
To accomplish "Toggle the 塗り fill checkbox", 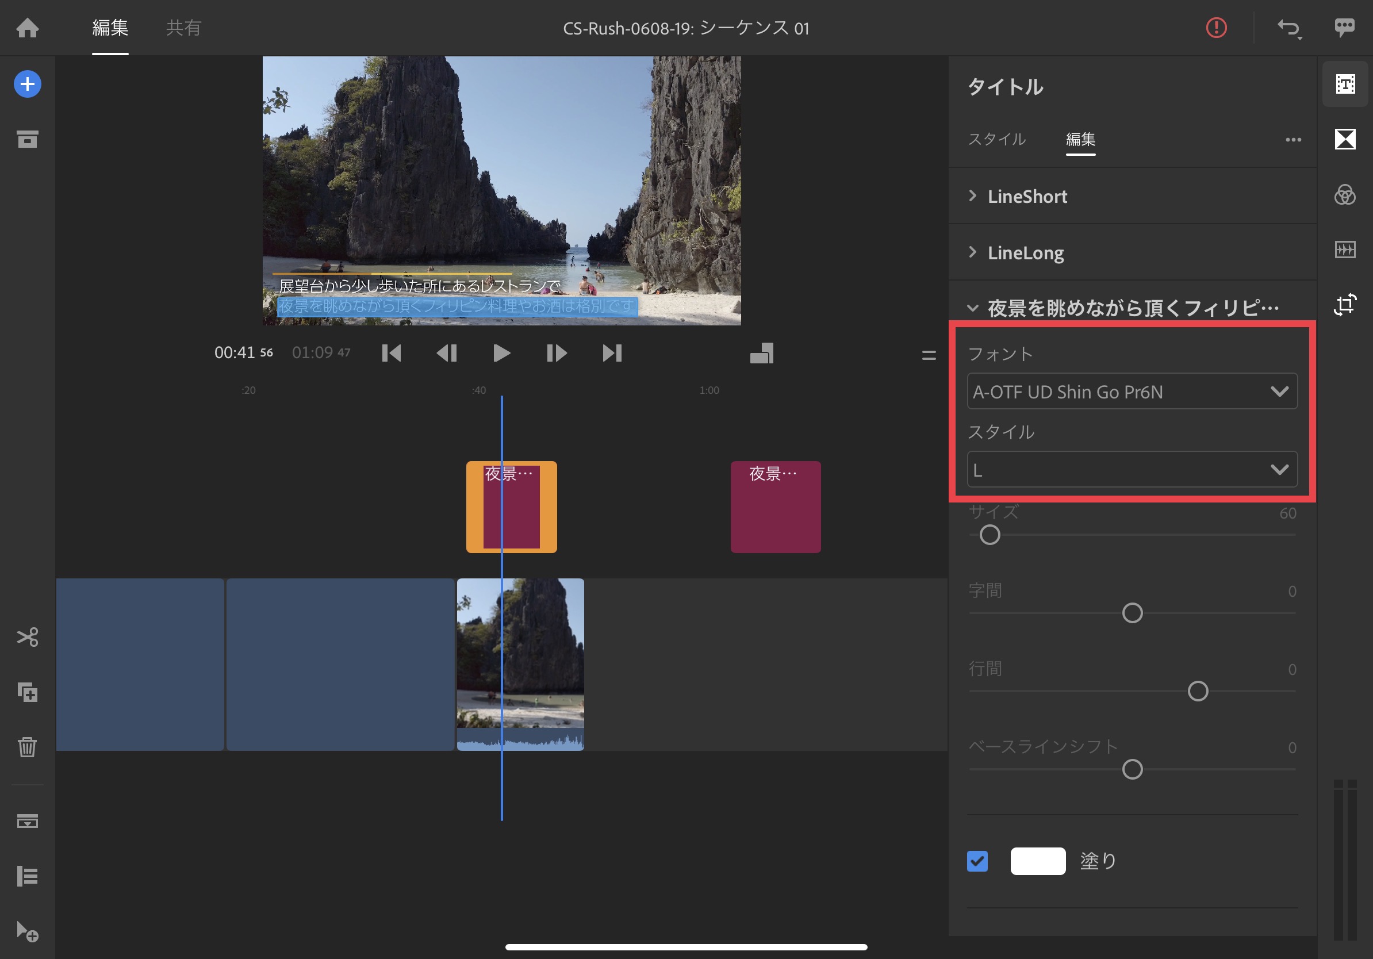I will tap(977, 861).
